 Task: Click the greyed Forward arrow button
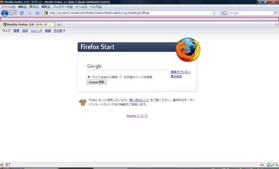pyautogui.click(x=11, y=13)
